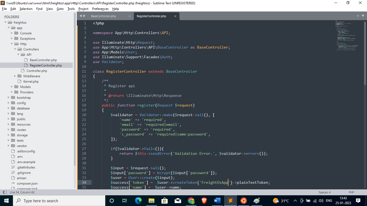This screenshot has width=367, height=206.
Task: Close the BaseController.php tab
Action: [129, 16]
